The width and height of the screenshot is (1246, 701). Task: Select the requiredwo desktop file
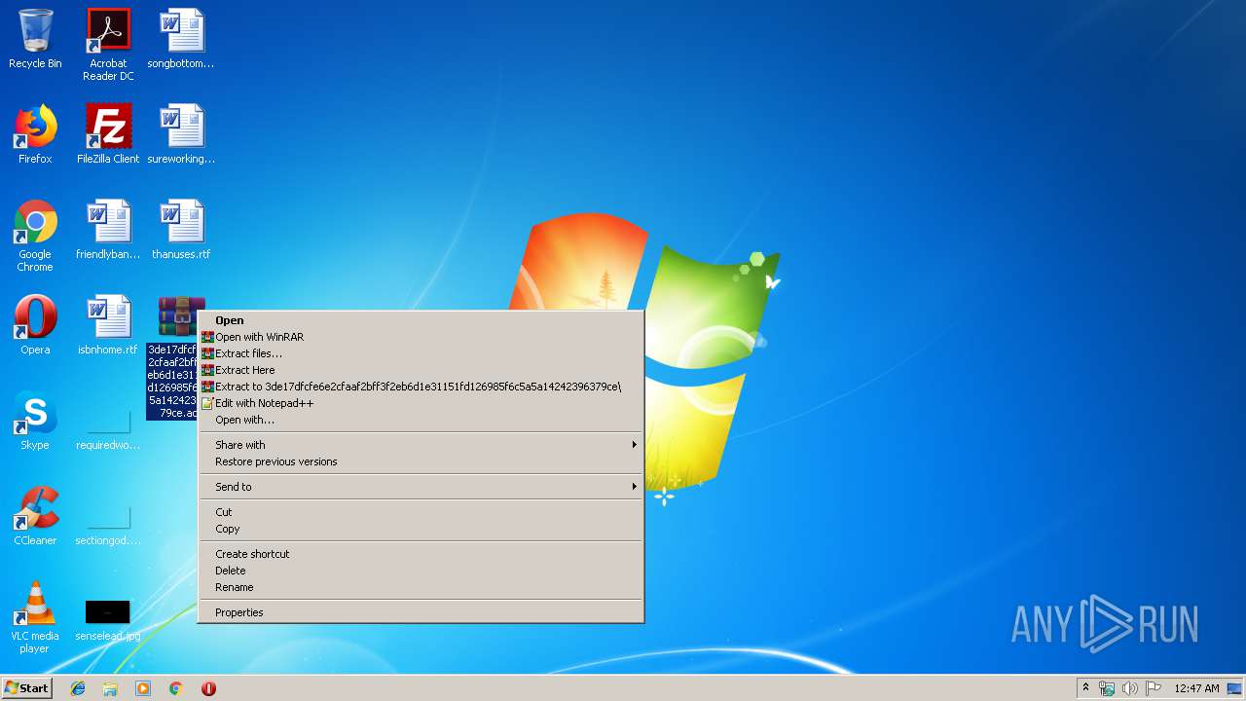tap(108, 426)
